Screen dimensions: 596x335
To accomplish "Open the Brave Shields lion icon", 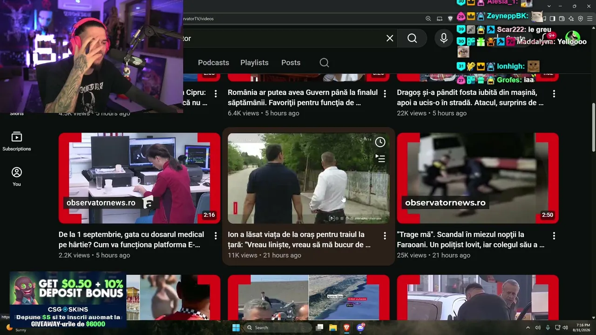I will pos(450,19).
